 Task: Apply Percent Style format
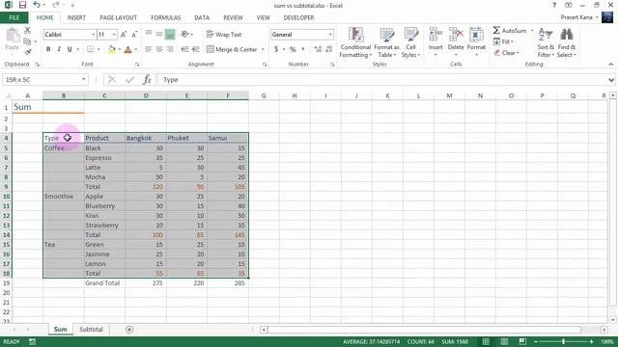(293, 49)
